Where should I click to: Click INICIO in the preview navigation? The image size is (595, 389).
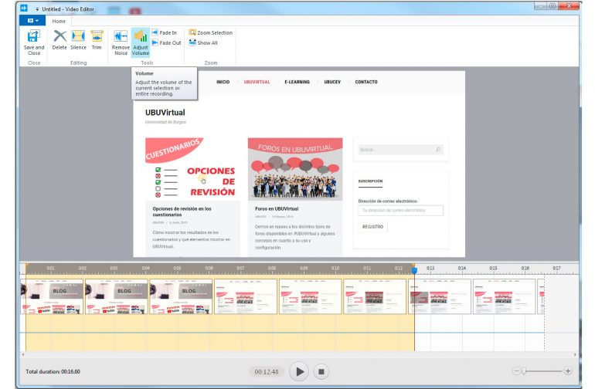tap(223, 82)
